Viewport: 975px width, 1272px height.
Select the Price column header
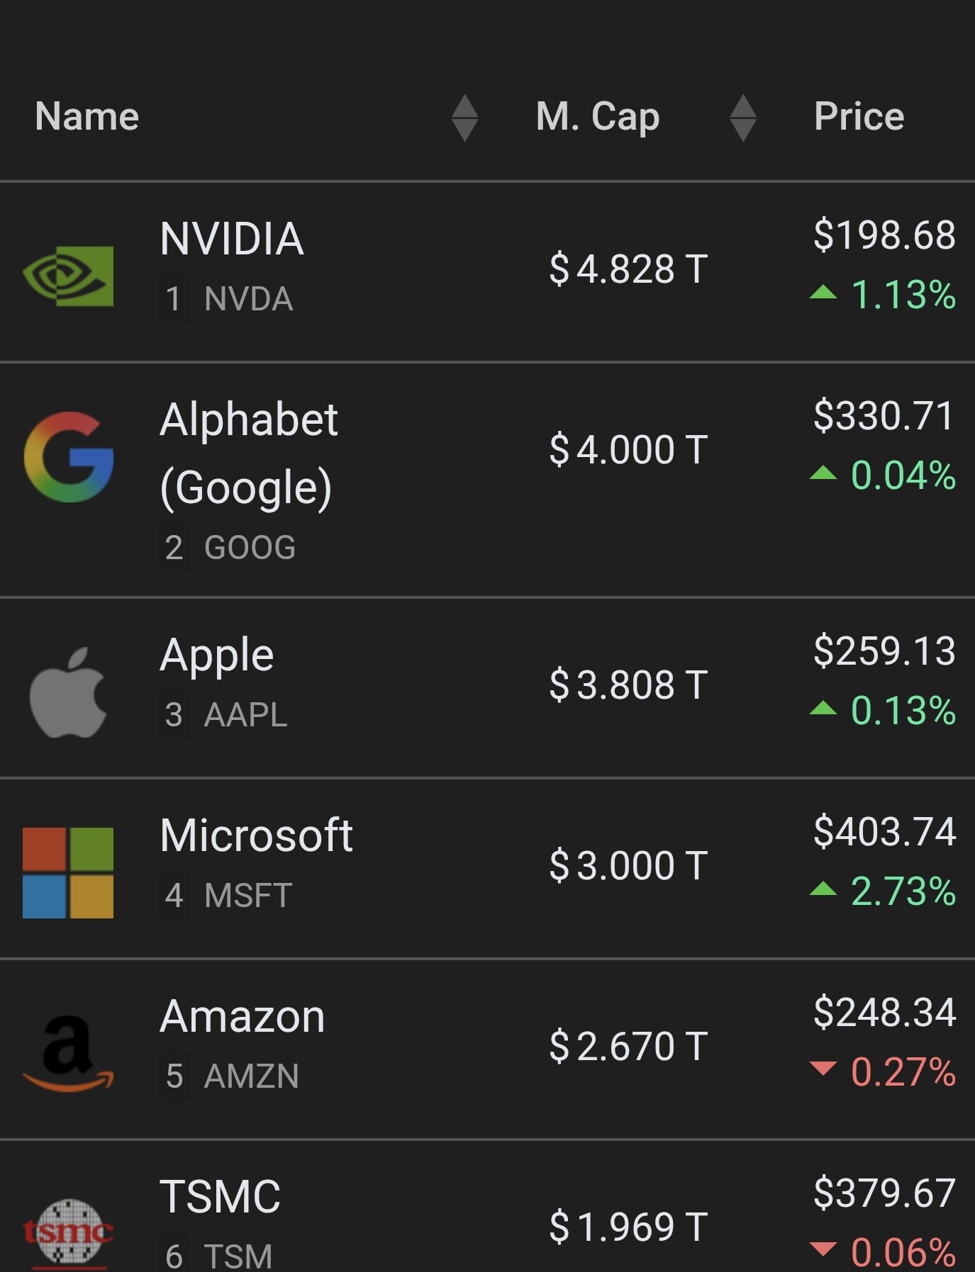point(859,116)
